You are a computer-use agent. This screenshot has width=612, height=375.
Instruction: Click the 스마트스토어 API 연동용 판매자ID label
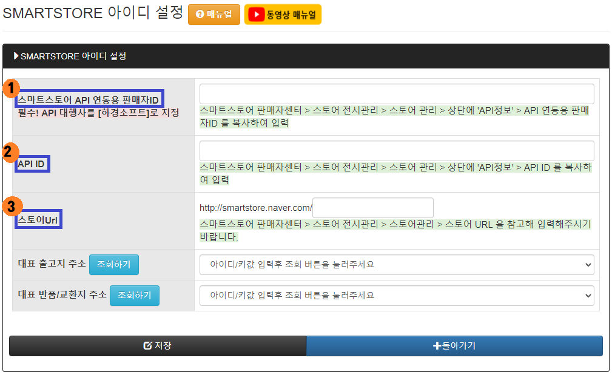coord(89,99)
